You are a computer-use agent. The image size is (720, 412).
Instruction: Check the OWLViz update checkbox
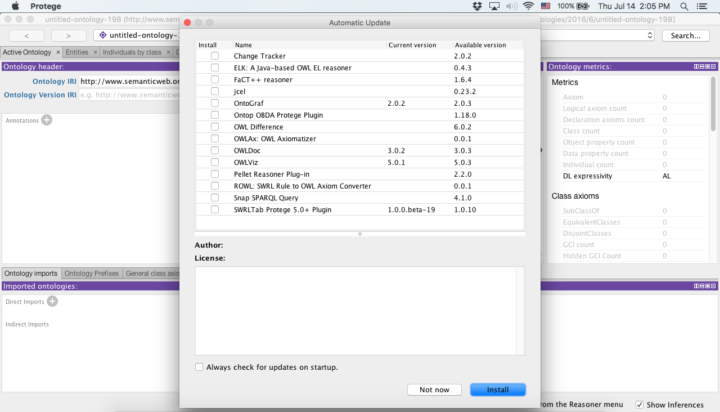tap(215, 162)
